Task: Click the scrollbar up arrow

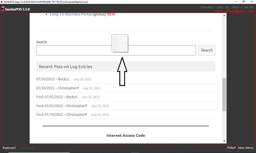Action: [x=224, y=15]
